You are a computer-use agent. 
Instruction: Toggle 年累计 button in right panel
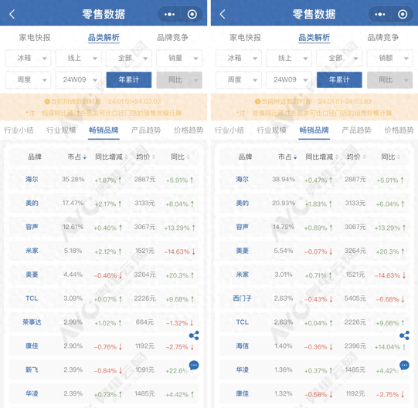(x=339, y=80)
